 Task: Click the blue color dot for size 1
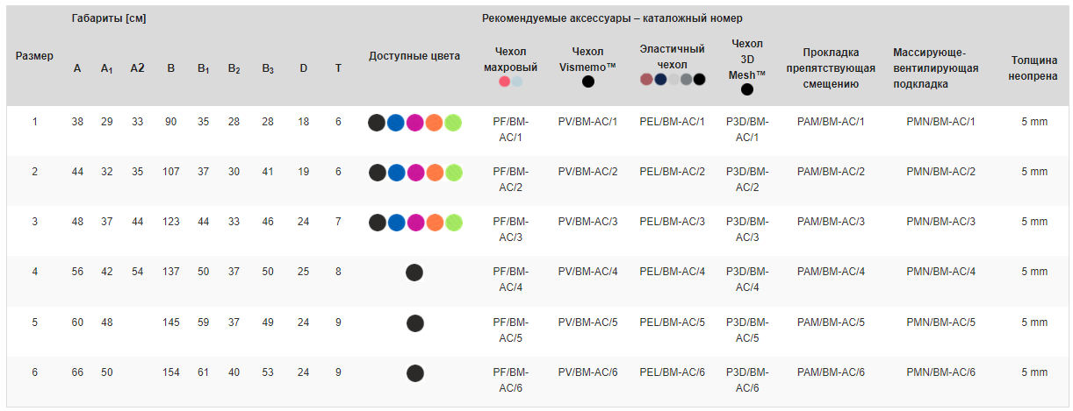point(396,123)
